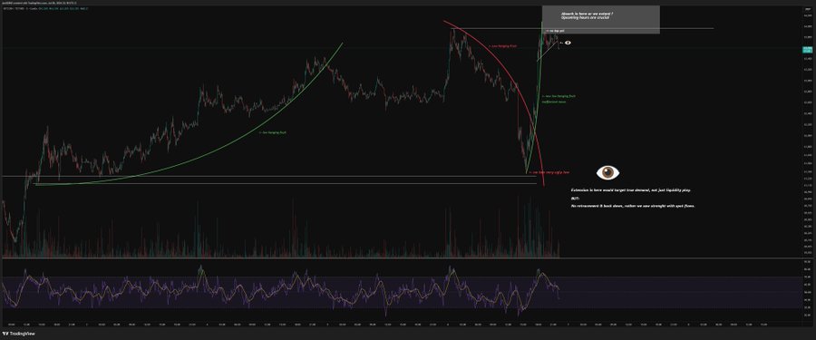
Task: Select the gray note box reading 'Upcoming hours are crucial'
Action: [x=600, y=20]
